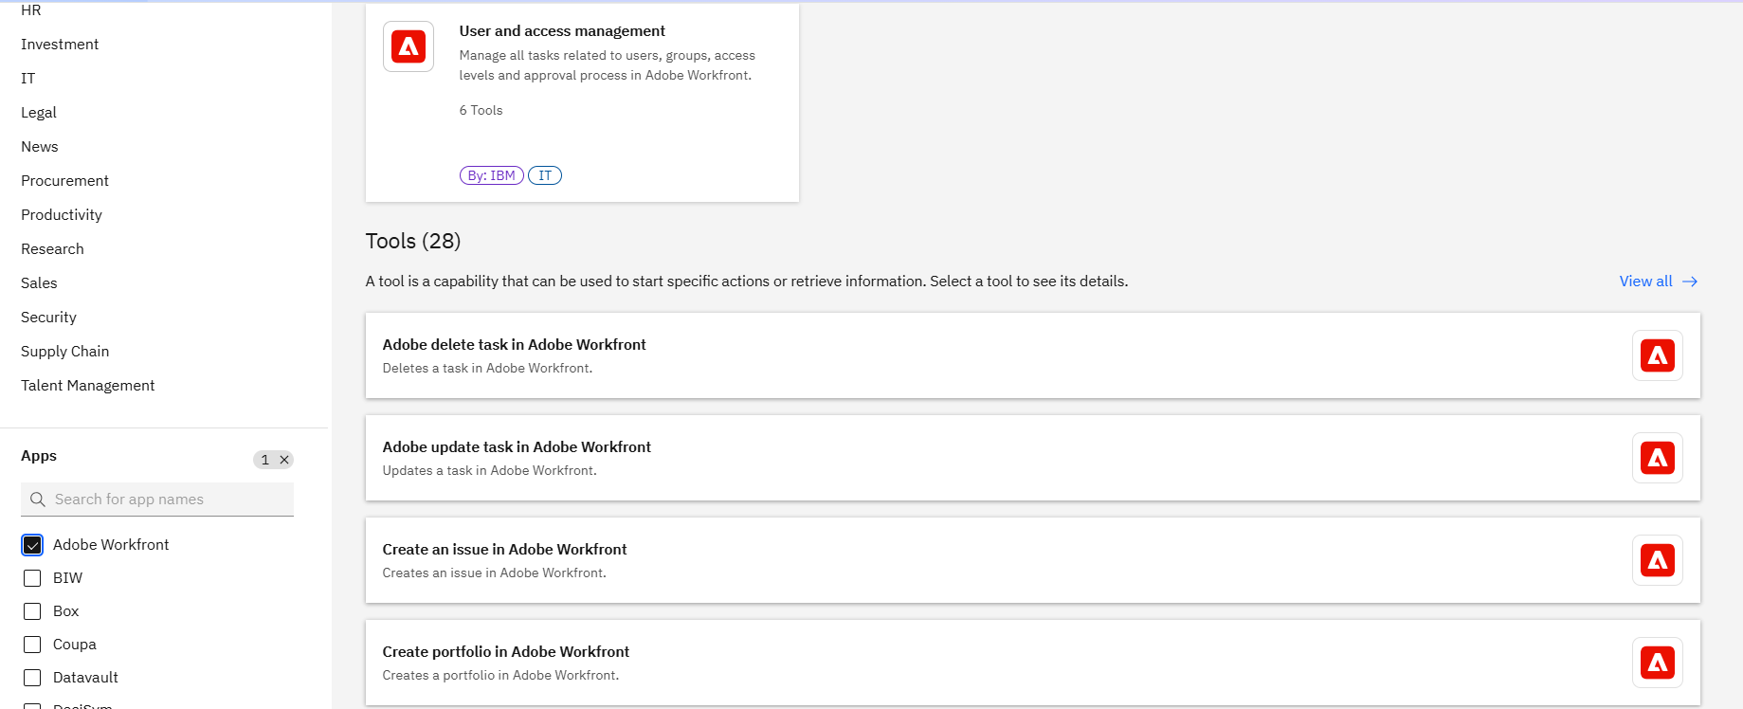Screen dimensions: 1743x709
Task: Click the By: IBM tag
Action: 491,175
